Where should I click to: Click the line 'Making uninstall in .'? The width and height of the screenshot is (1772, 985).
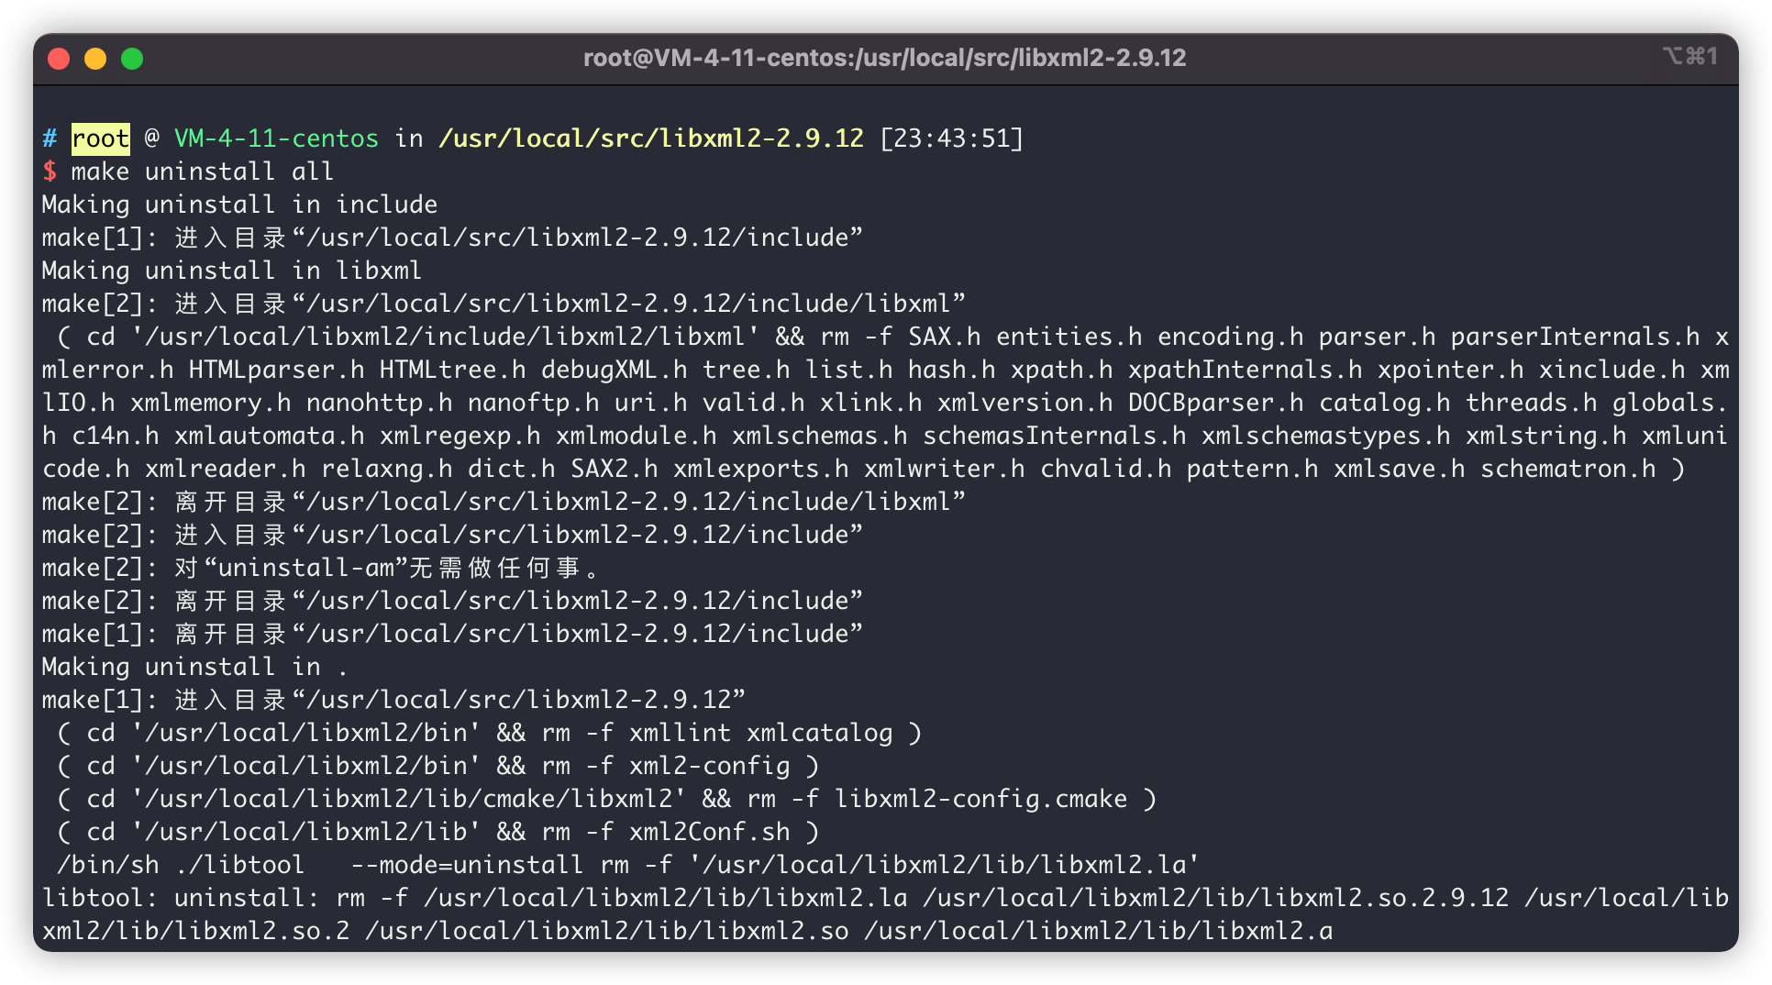coord(194,667)
